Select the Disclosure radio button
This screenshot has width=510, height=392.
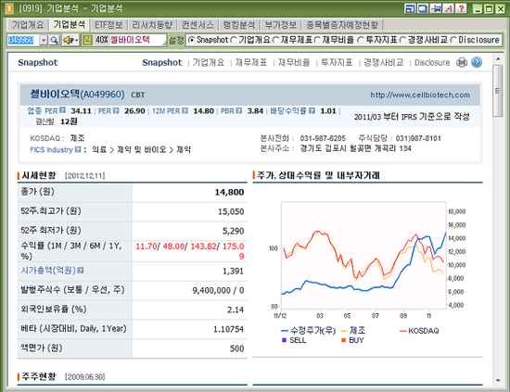point(453,40)
